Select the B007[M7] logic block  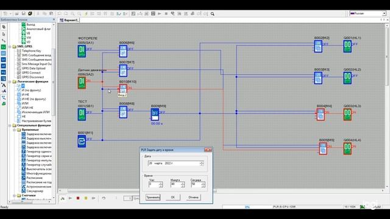click(123, 71)
